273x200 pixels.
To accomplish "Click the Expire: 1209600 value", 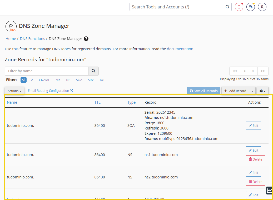I will (158, 133).
